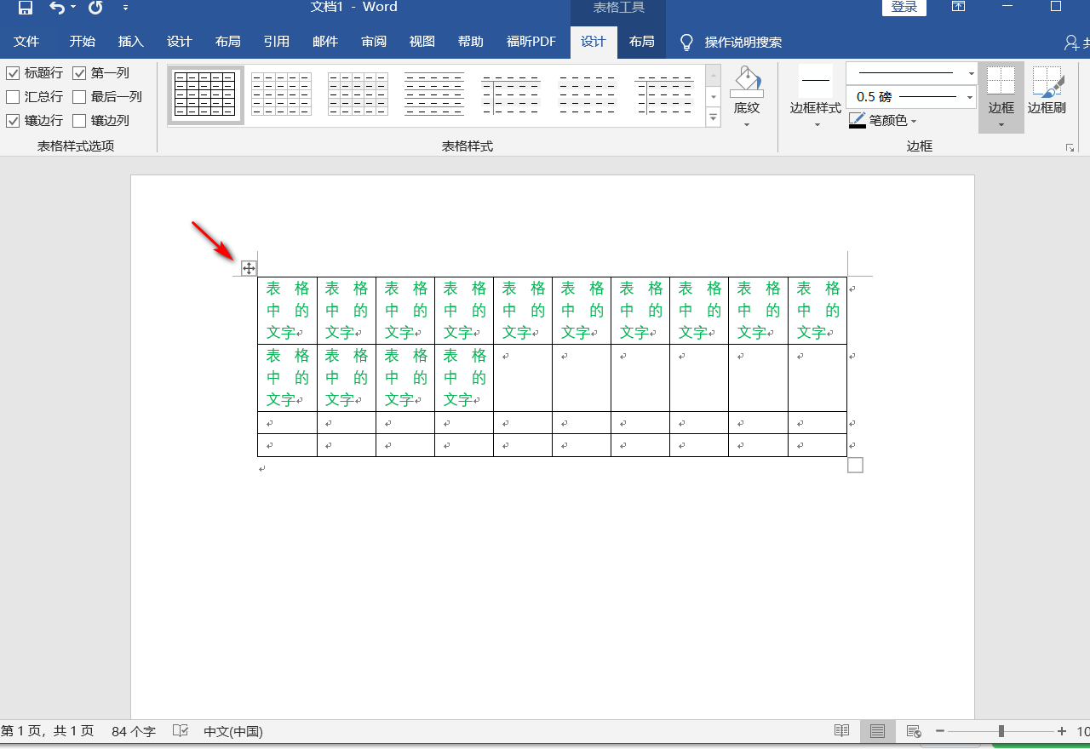Zoom out with the minus icon
Viewport: 1090px width, 749px height.
pos(940,731)
